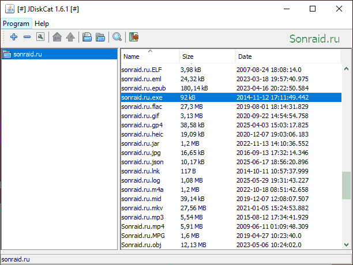Click the exit door icon with orange arrow
Viewport: 353px width, 265px height.
click(x=134, y=37)
